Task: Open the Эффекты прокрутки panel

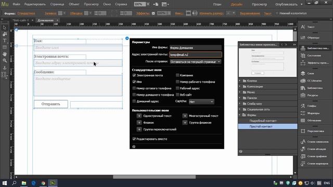Action: (303, 63)
